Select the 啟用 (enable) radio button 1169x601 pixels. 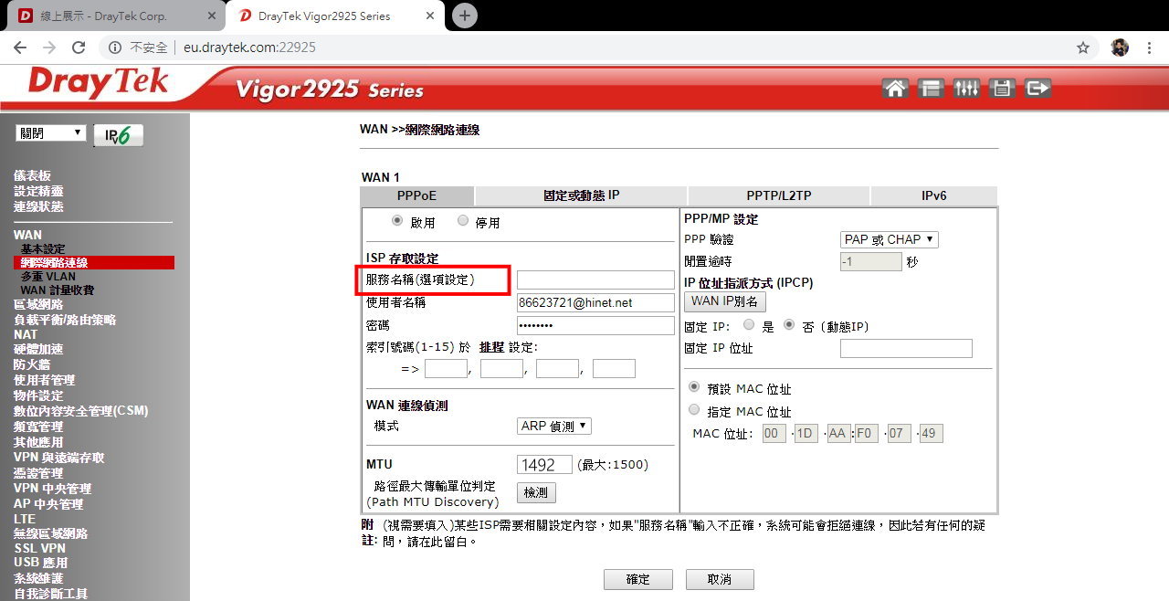coord(397,221)
